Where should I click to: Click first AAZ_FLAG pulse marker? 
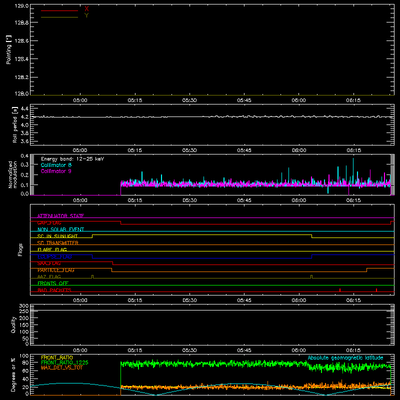coord(92,276)
